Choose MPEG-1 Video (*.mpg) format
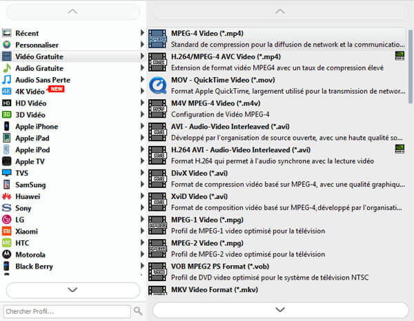This screenshot has width=414, height=321. tap(276, 225)
